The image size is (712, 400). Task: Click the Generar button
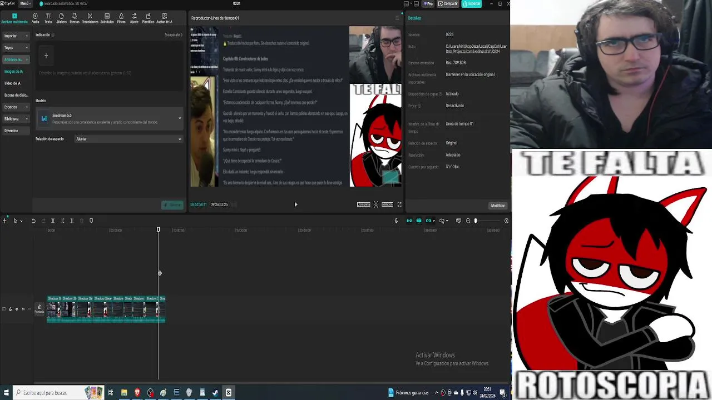tap(172, 205)
